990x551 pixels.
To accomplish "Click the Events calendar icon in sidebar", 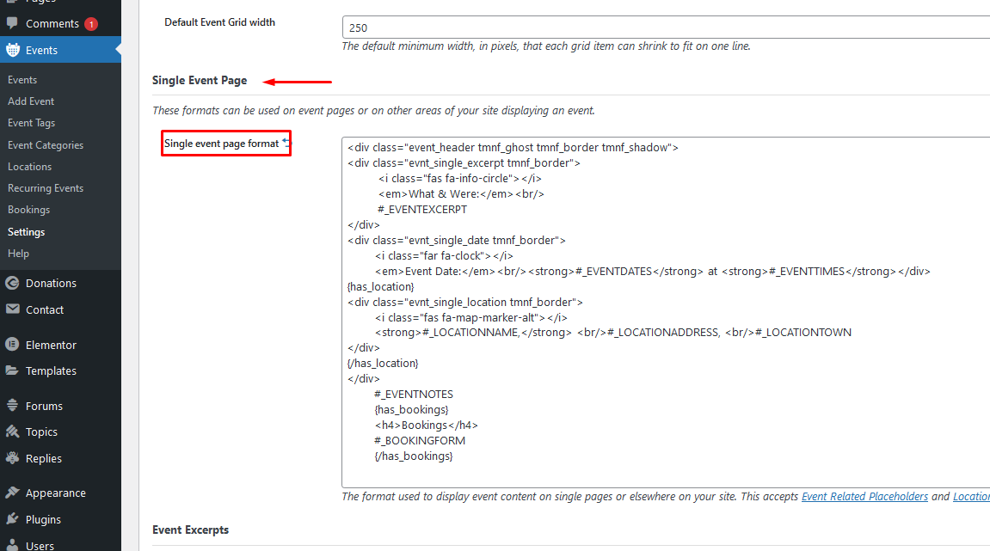I will pos(12,50).
